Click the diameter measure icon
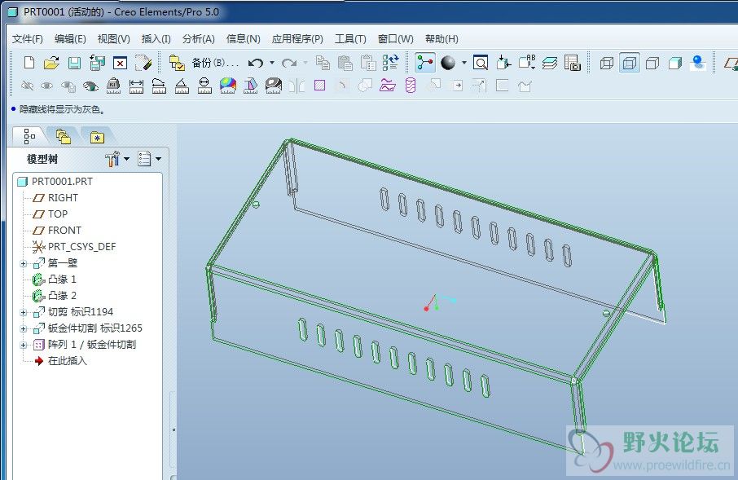The width and height of the screenshot is (738, 480). tap(204, 86)
